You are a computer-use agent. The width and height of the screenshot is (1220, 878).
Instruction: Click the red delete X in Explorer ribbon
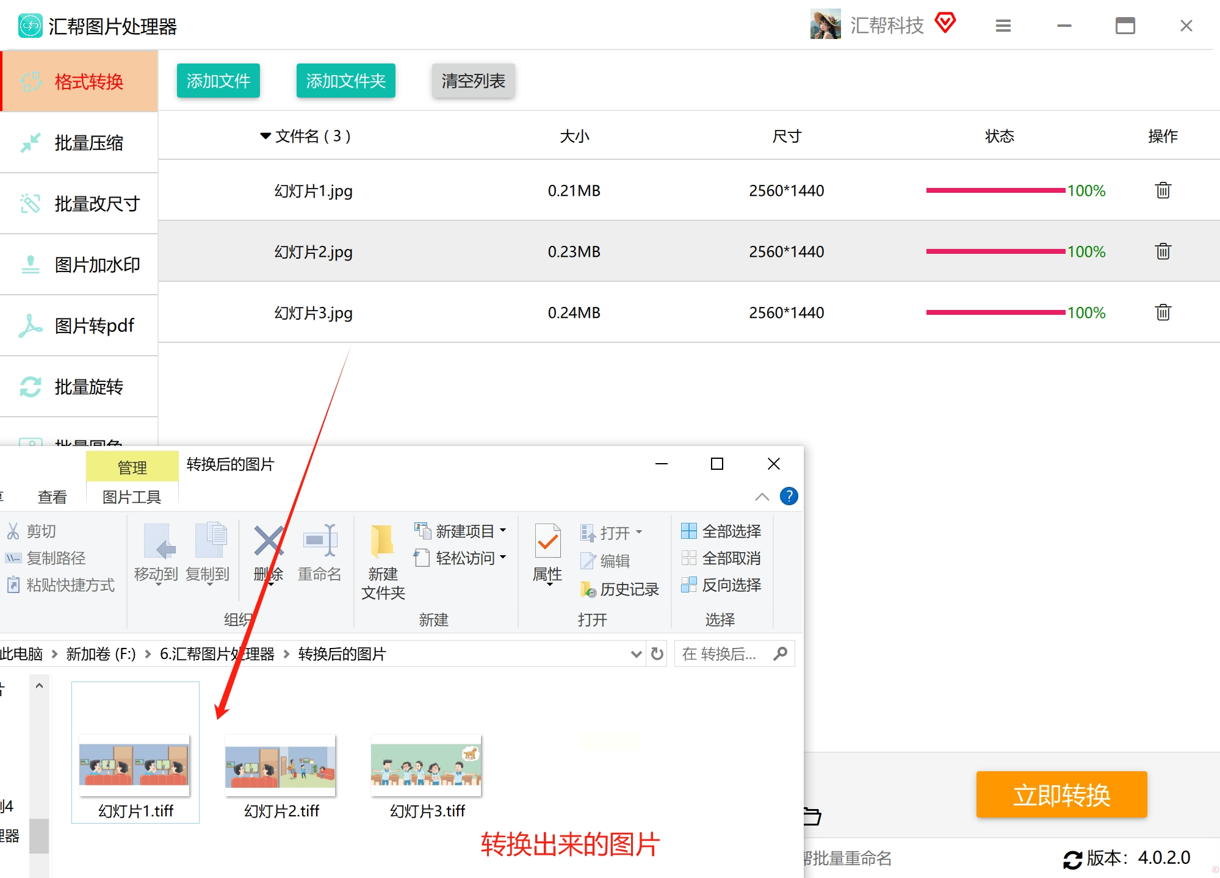[x=269, y=541]
